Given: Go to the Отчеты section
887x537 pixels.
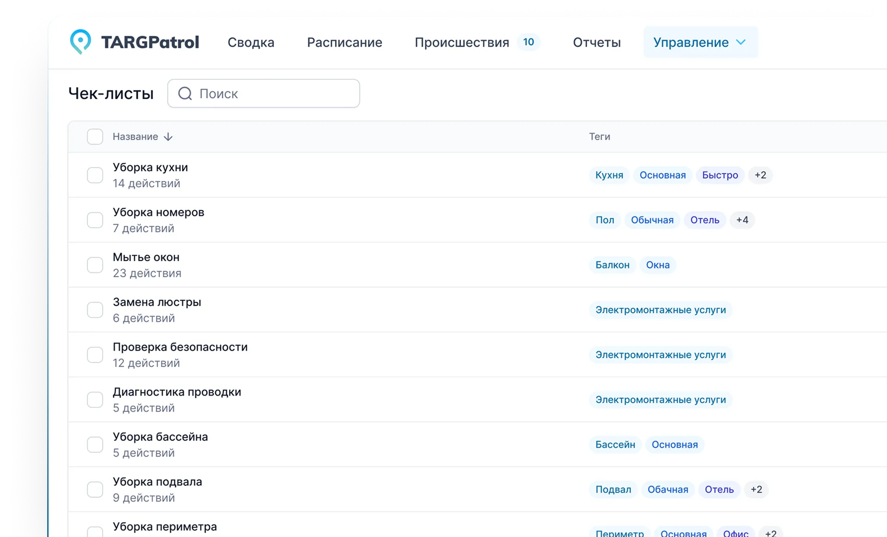Looking at the screenshot, I should [x=596, y=42].
